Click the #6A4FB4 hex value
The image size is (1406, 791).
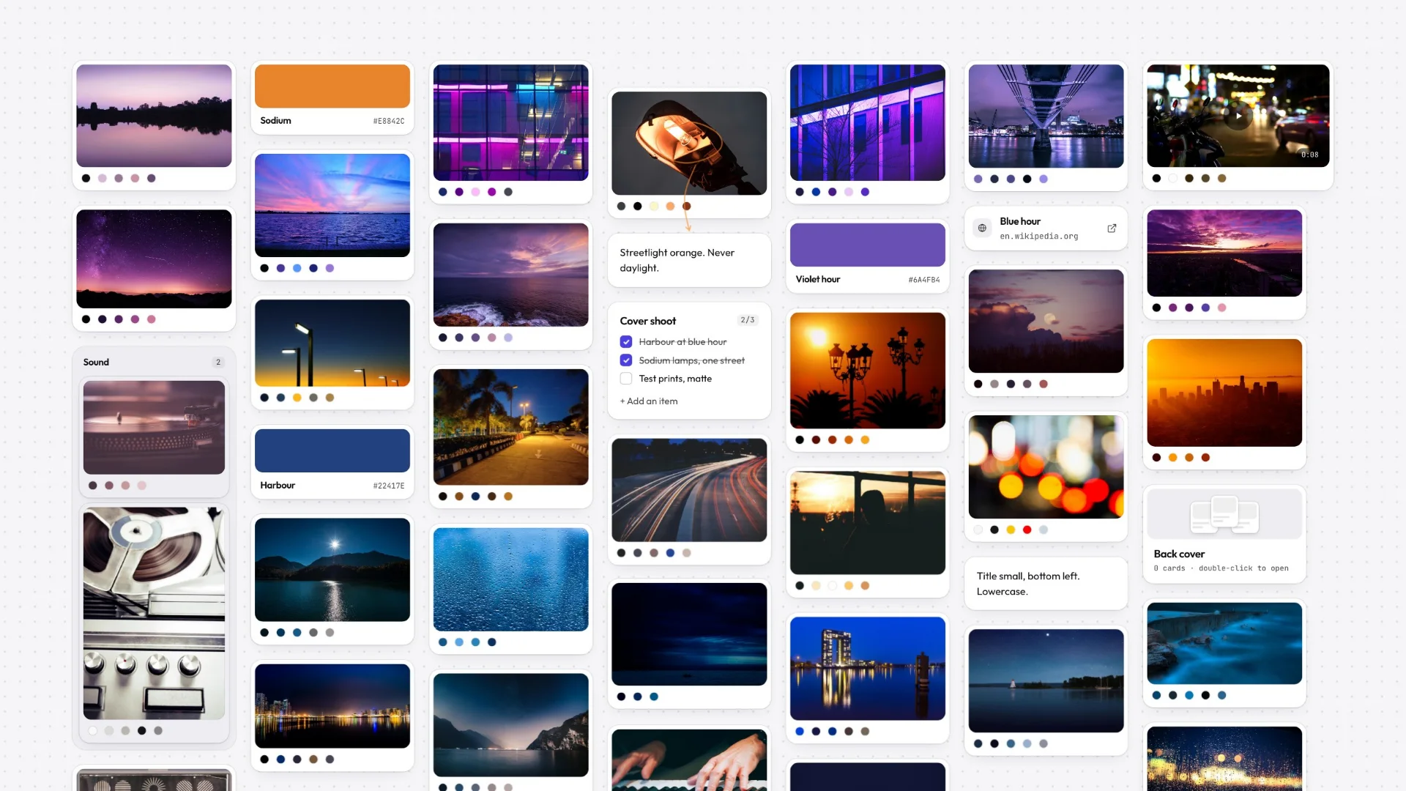[x=924, y=280]
